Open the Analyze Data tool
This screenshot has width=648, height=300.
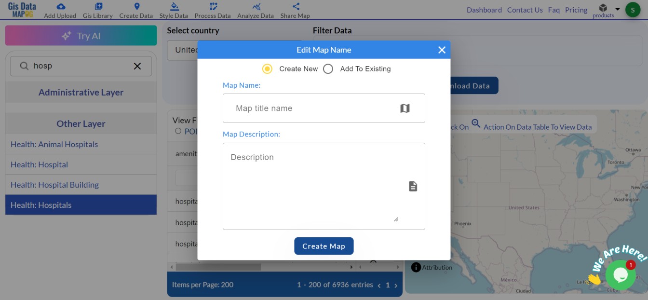click(255, 10)
